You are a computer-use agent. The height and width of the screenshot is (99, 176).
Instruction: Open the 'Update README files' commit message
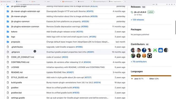56,72
